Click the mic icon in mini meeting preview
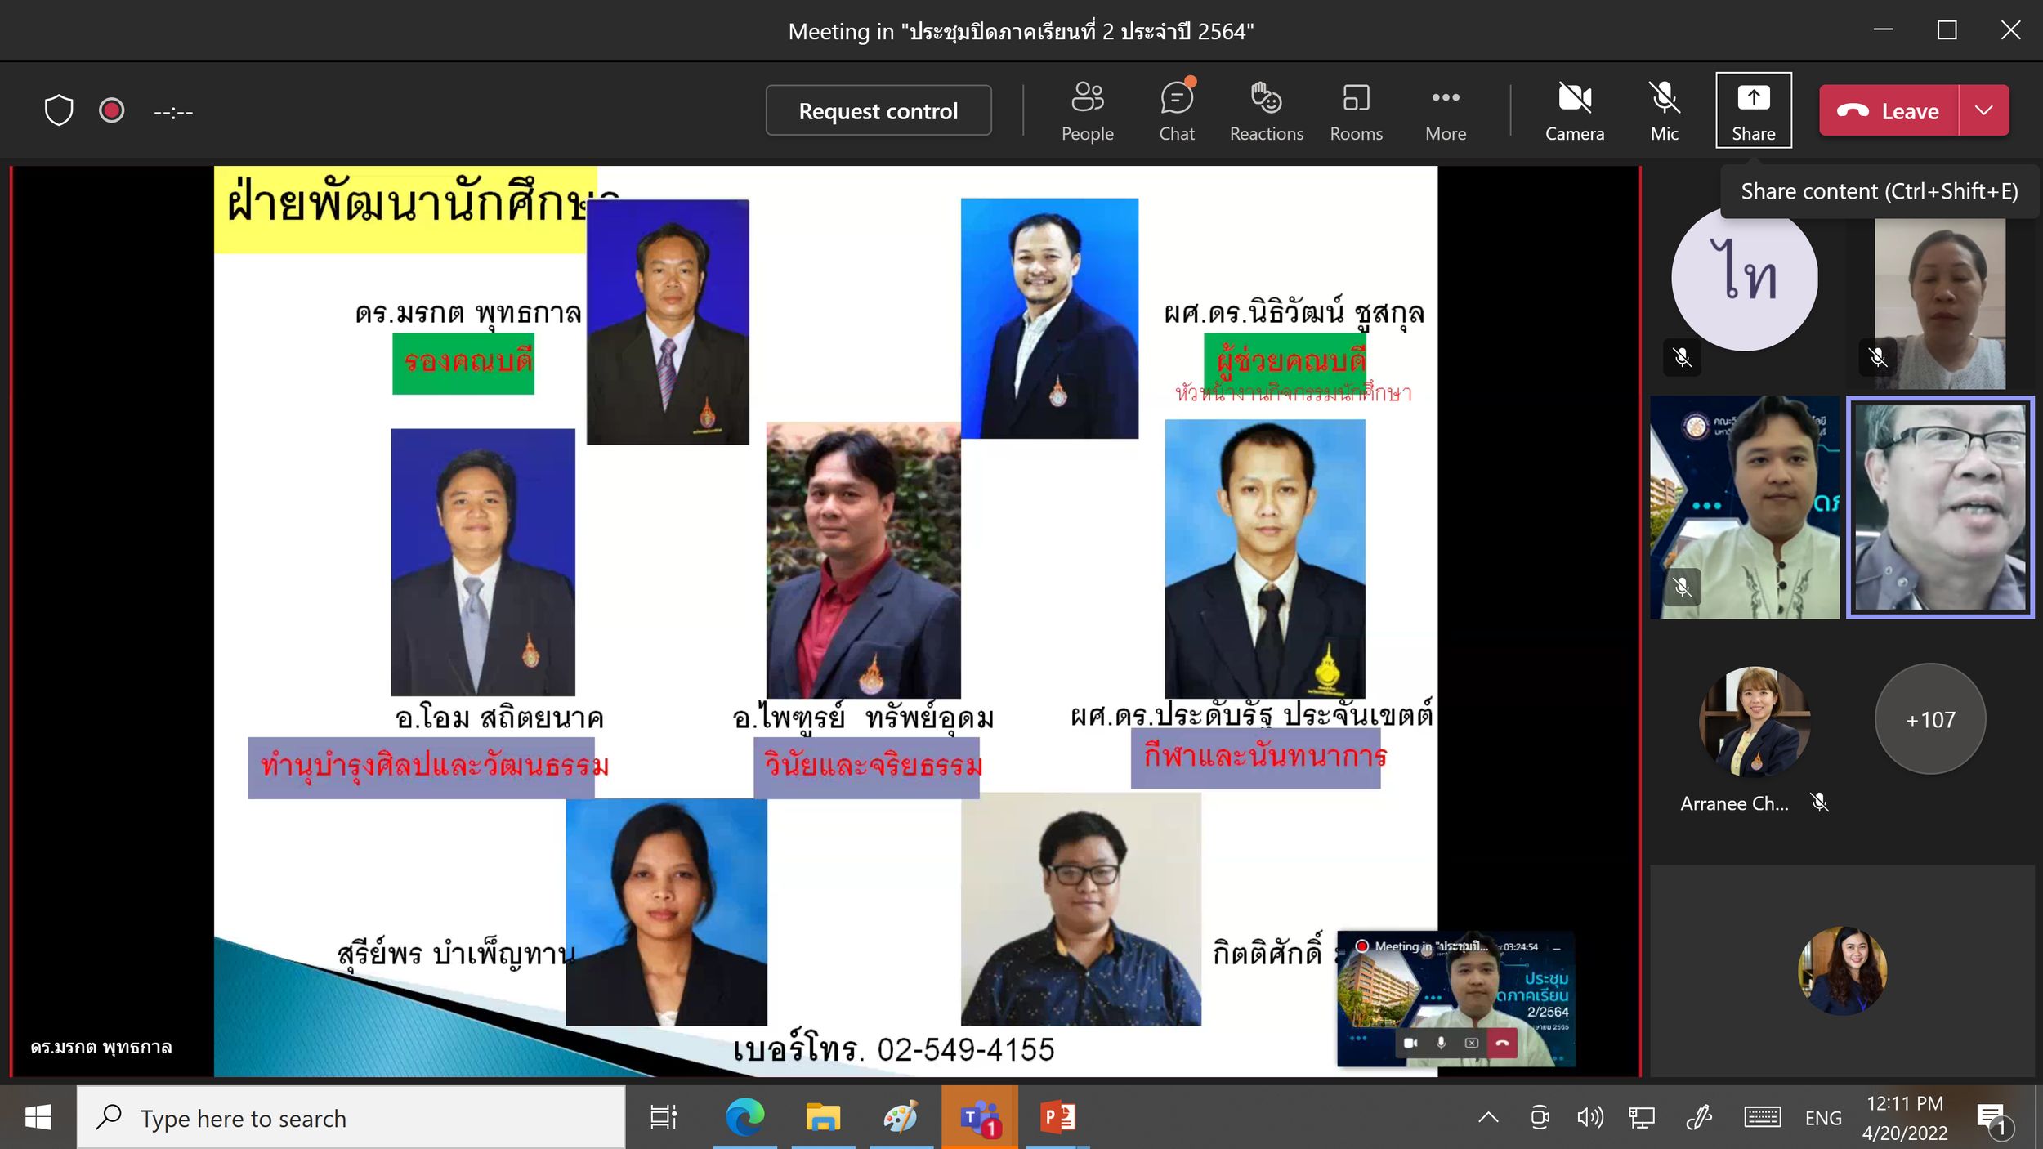Viewport: 2043px width, 1149px height. (1441, 1043)
